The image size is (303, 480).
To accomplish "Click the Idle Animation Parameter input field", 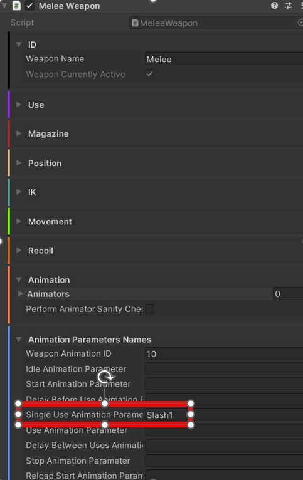I will (x=224, y=369).
